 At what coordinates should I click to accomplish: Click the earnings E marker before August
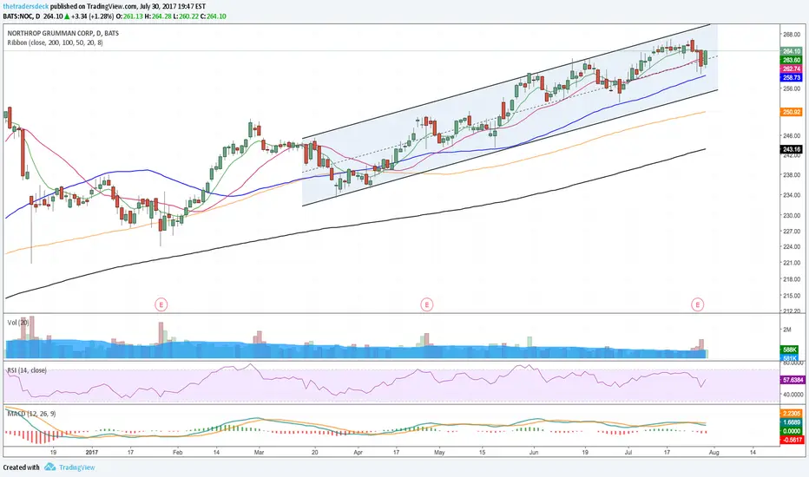(698, 304)
